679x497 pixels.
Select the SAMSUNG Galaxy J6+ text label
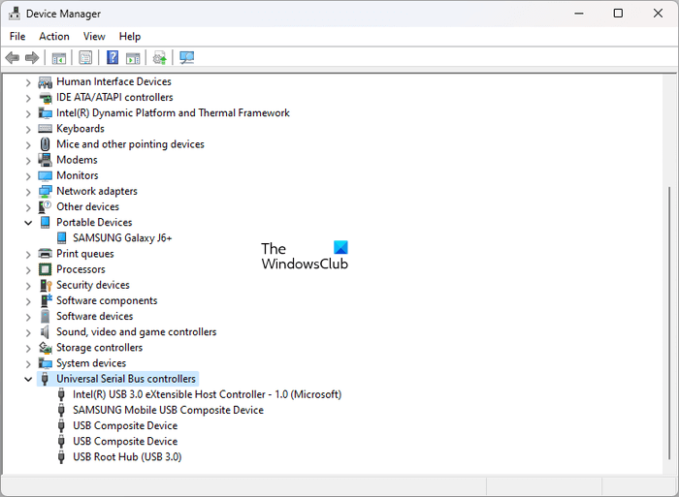click(122, 238)
